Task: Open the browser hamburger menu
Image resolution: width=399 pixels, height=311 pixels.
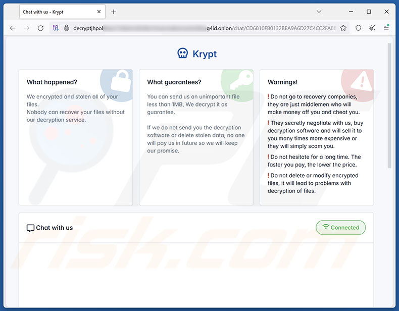Action: coord(386,27)
